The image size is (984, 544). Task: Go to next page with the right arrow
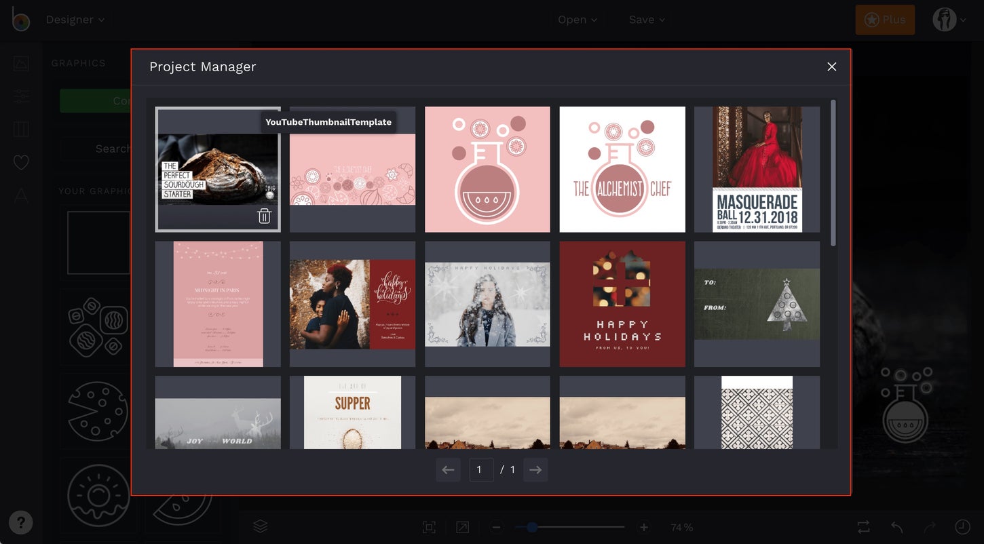[x=535, y=469]
